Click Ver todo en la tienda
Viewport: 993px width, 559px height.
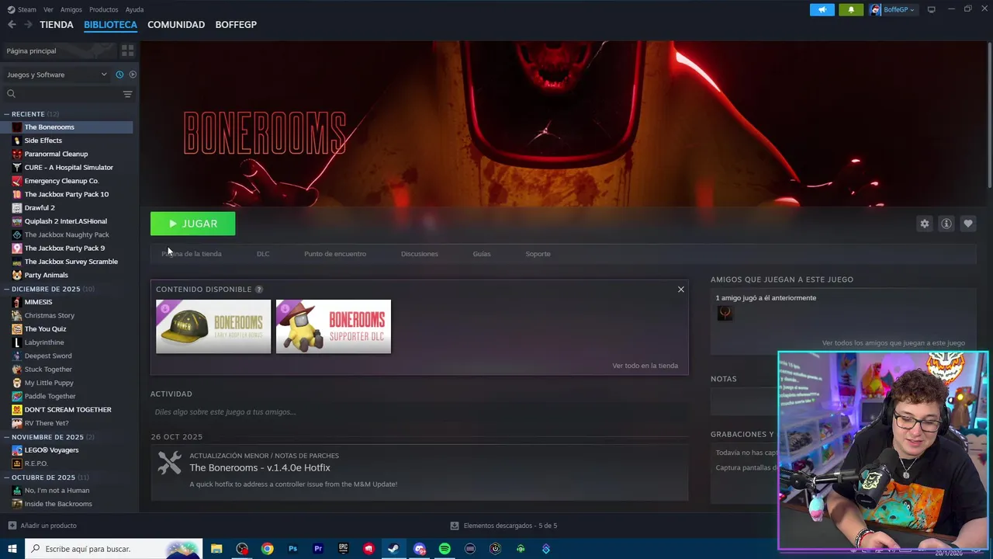[645, 366]
